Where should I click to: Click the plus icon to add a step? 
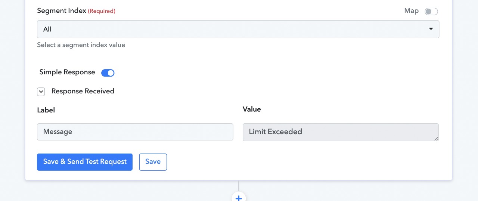coord(239,198)
